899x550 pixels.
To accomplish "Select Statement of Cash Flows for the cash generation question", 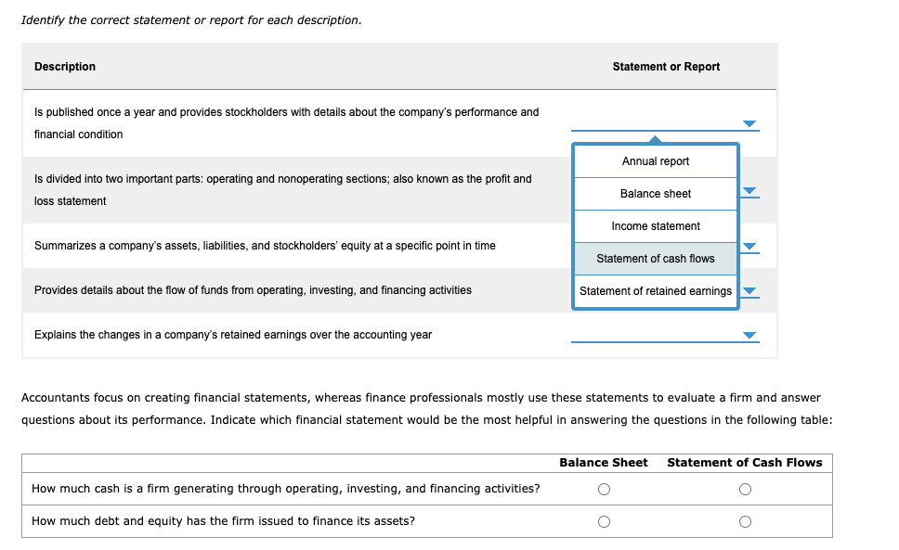I will [x=745, y=488].
